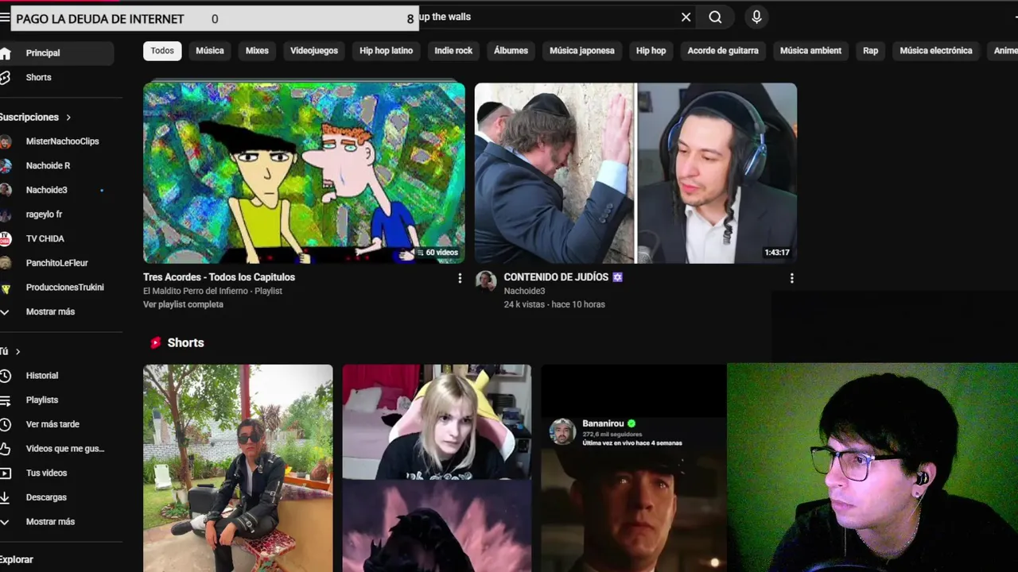This screenshot has width=1018, height=572.
Task: Open Videos que me gustan thumbs-up icon
Action: click(6, 449)
